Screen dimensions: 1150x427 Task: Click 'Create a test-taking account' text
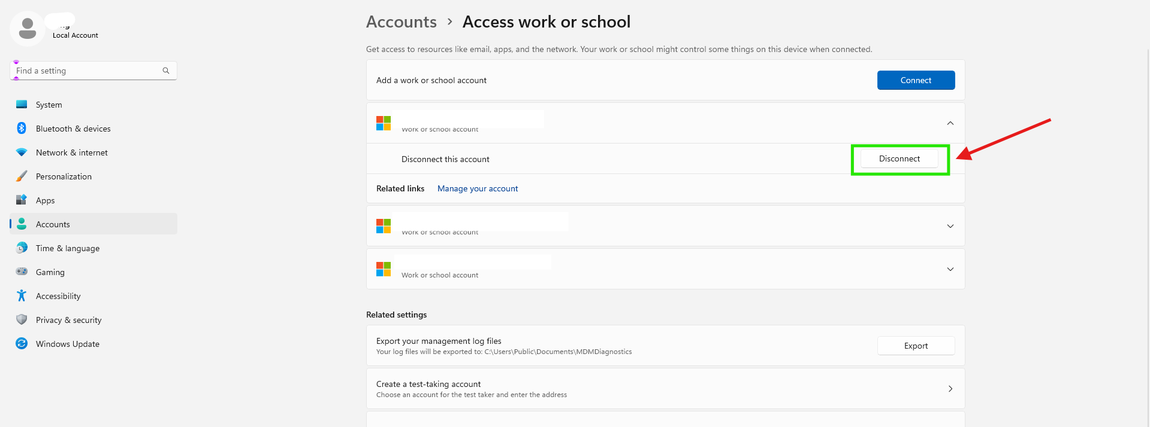coord(428,384)
